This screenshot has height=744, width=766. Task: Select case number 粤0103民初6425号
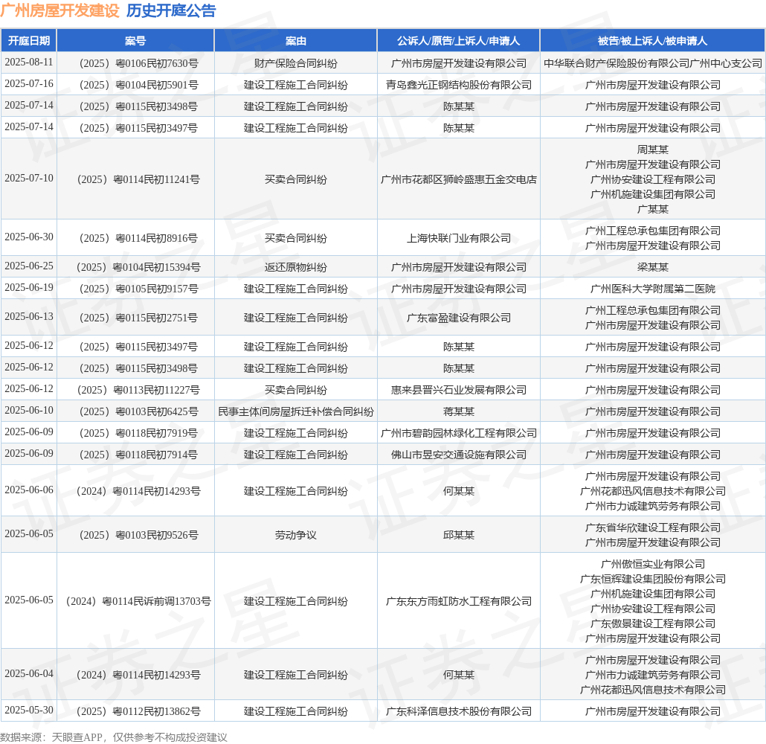(x=139, y=411)
